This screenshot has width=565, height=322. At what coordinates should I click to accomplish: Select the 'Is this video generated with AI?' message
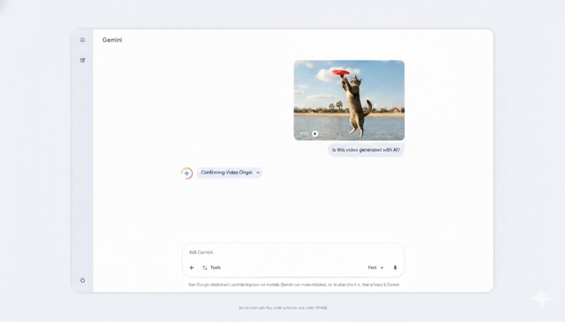(x=366, y=150)
